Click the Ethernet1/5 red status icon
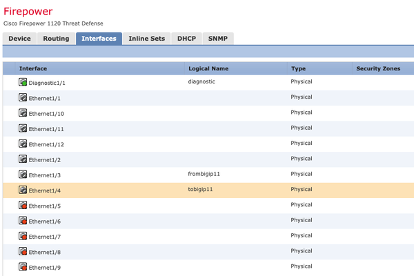Screen dimensions: 414x276 click(x=23, y=205)
